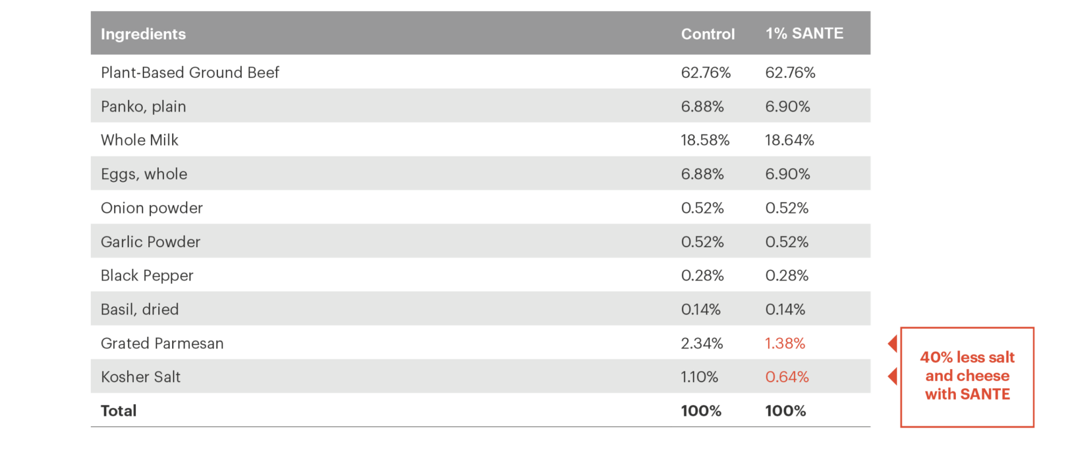Click the red 1.38% Parmesan value
1070x464 pixels.
[x=785, y=344]
